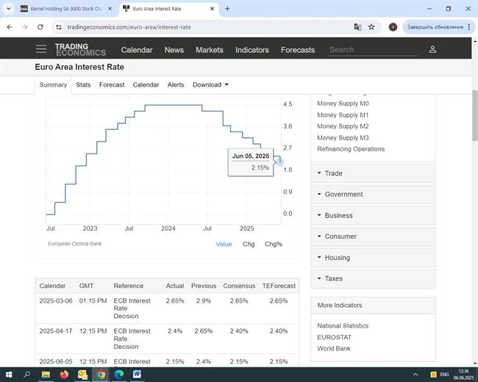Image resolution: width=478 pixels, height=382 pixels.
Task: Expand the Business section
Action: click(x=373, y=215)
